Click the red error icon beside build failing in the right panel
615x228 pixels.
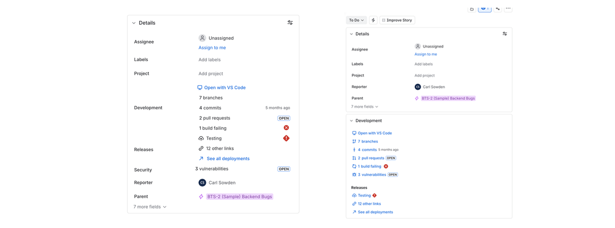(386, 167)
